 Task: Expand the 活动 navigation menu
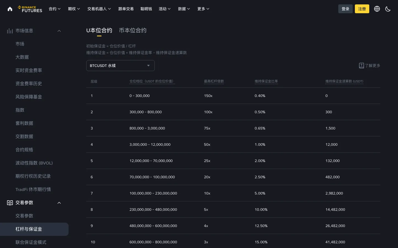(x=165, y=9)
